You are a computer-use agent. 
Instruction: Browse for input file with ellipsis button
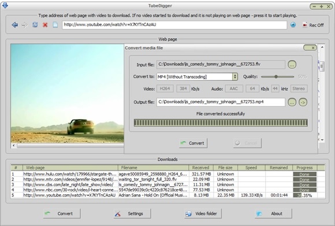(292, 64)
